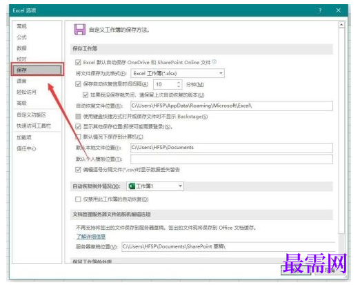360x285 pixels.
Task: Click info icon beside SharePoint Online option
Action: 214,61
